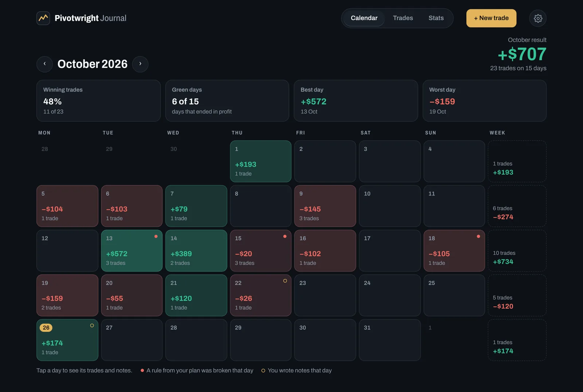
Task: Open the 15 Oct day with −$20
Action: [x=261, y=251]
